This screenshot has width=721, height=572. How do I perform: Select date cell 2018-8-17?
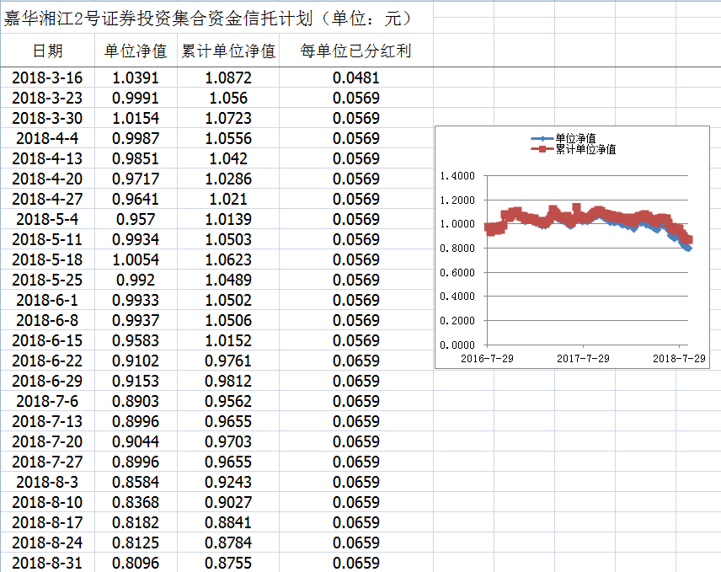point(47,522)
